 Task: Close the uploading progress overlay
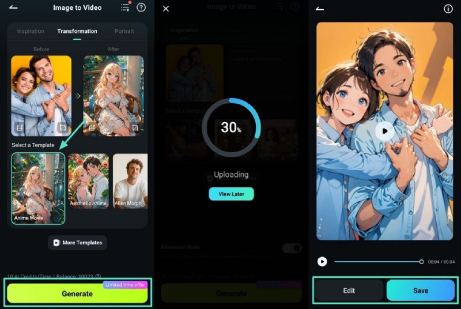pos(166,9)
